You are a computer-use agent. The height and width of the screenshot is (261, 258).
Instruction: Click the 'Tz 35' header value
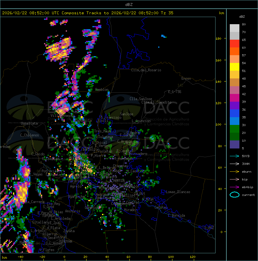pyautogui.click(x=167, y=13)
